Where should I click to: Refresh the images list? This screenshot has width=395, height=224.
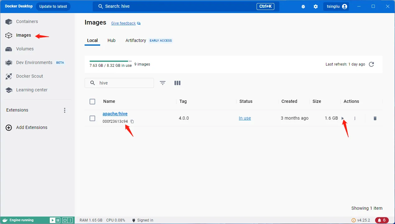[371, 64]
